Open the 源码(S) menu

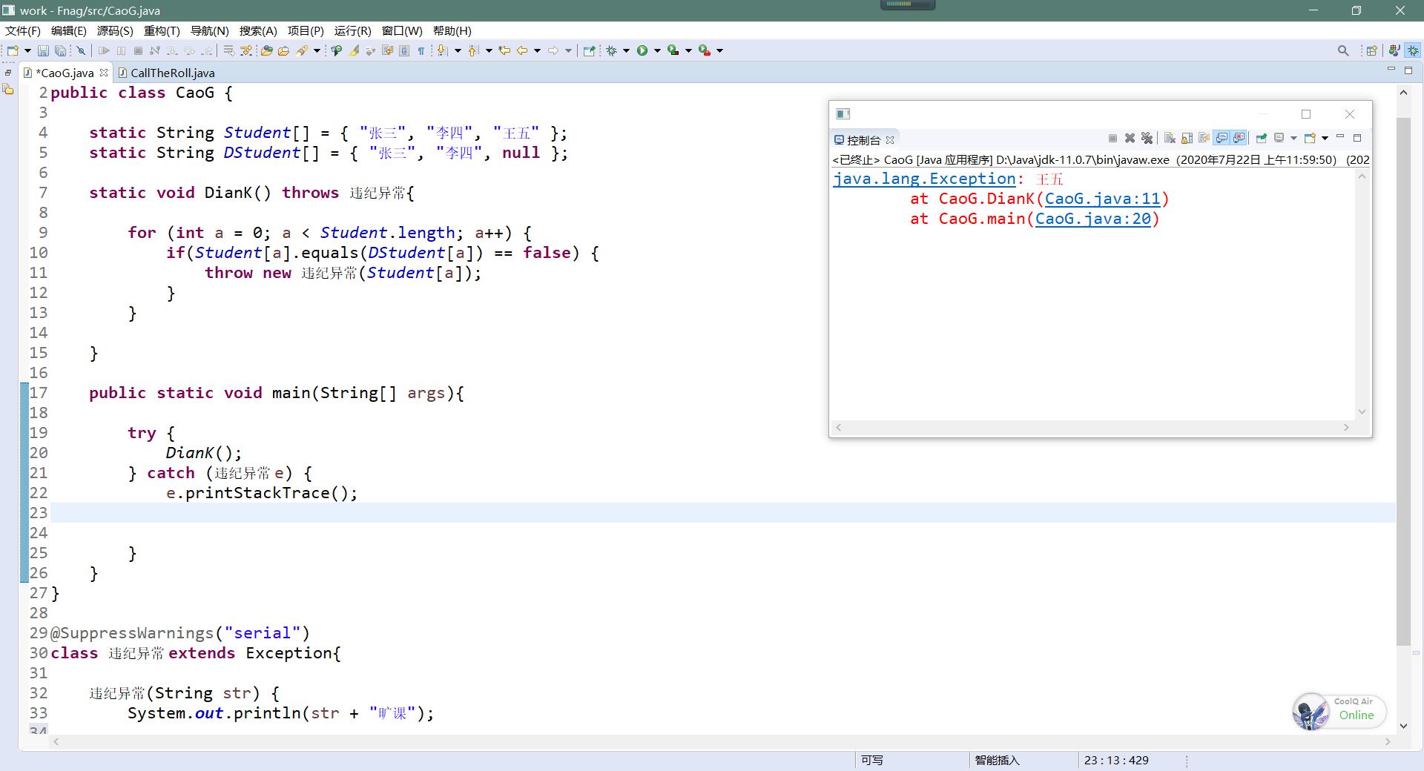[x=115, y=30]
